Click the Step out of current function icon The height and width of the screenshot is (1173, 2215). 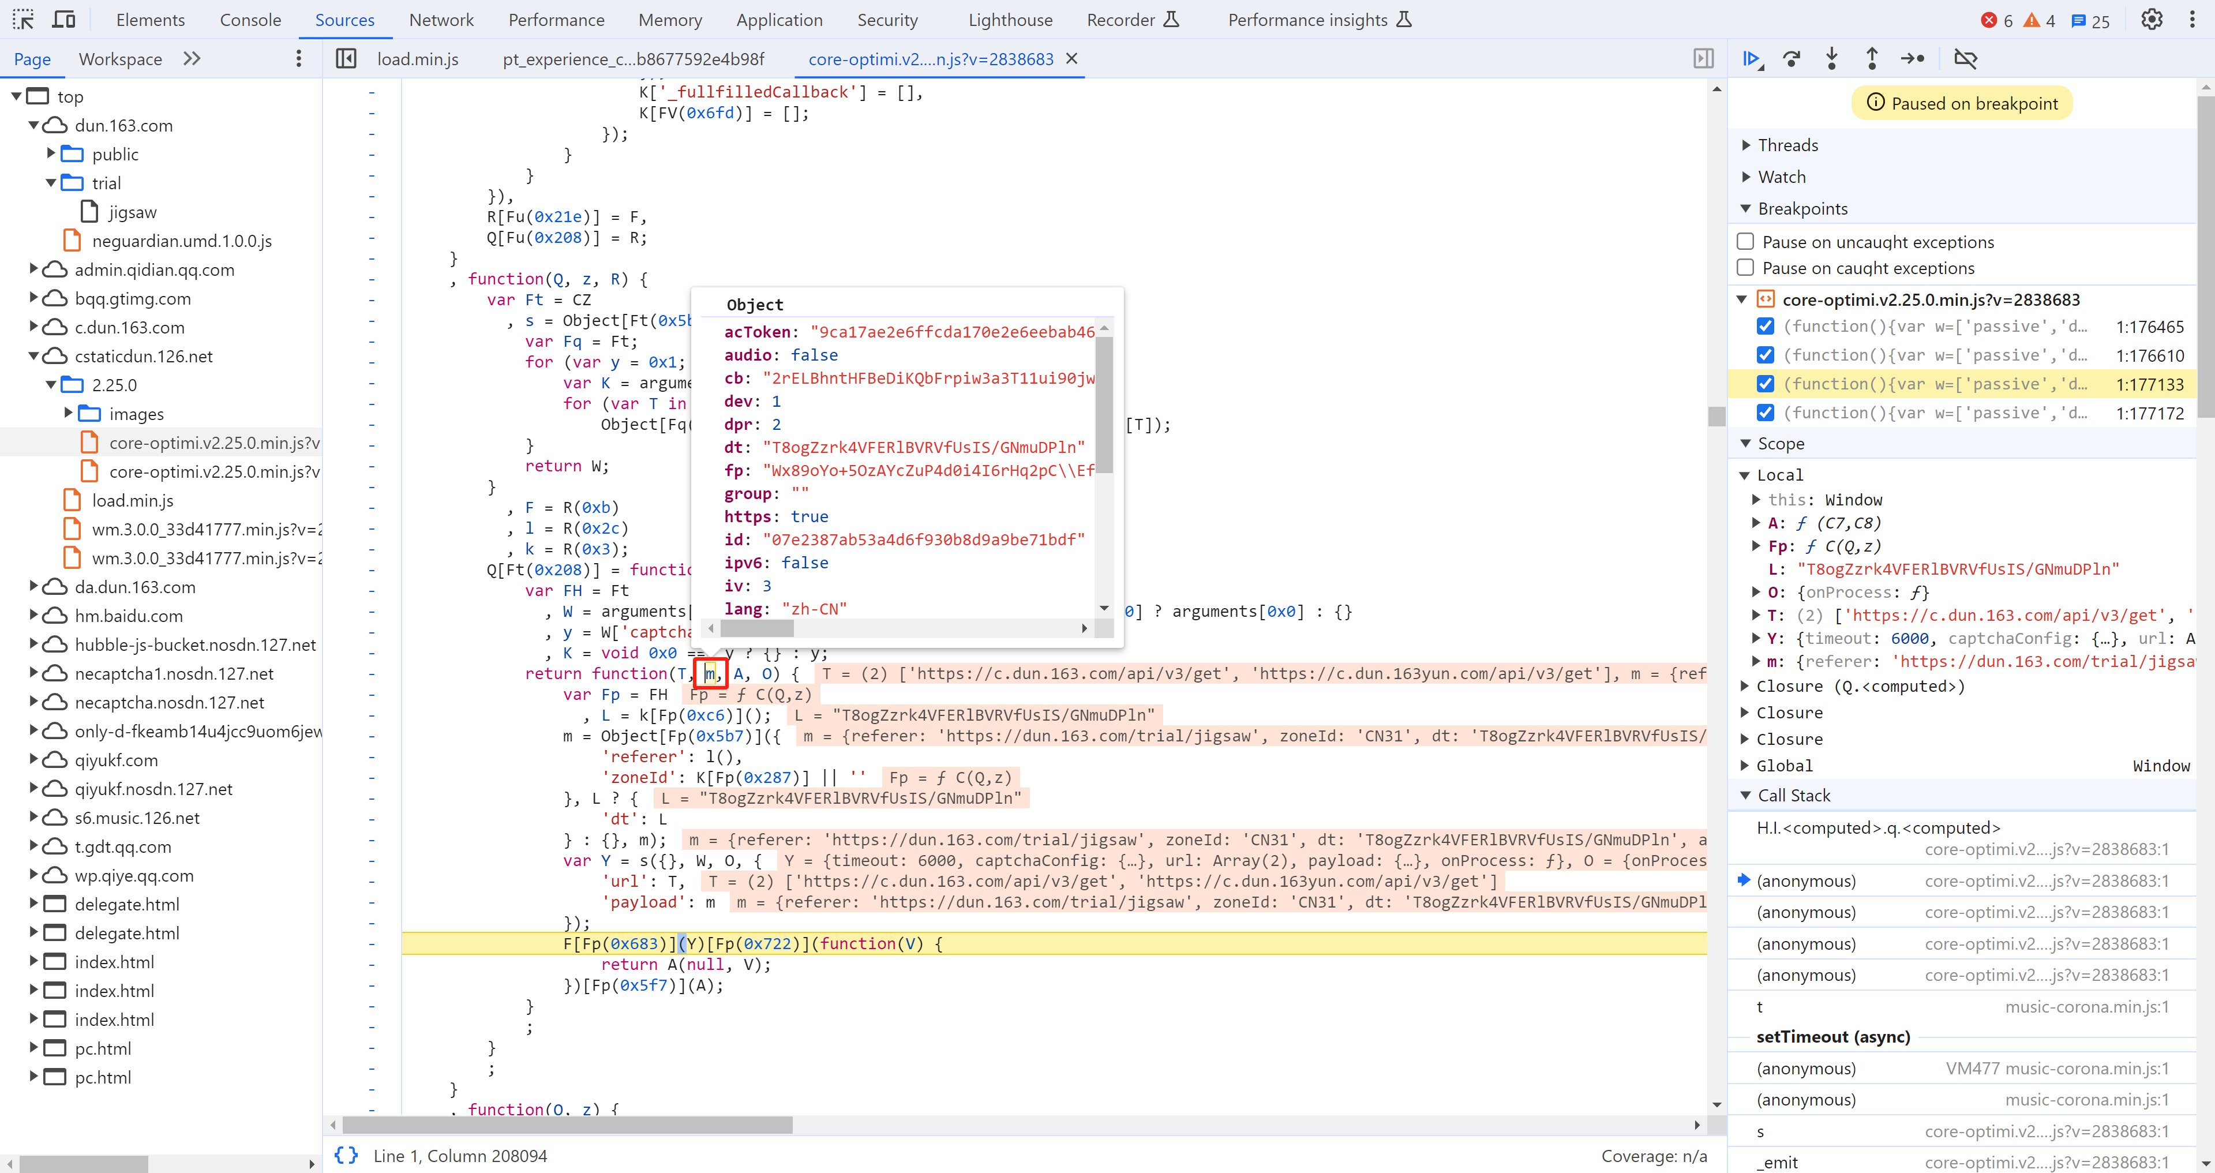[x=1872, y=57]
